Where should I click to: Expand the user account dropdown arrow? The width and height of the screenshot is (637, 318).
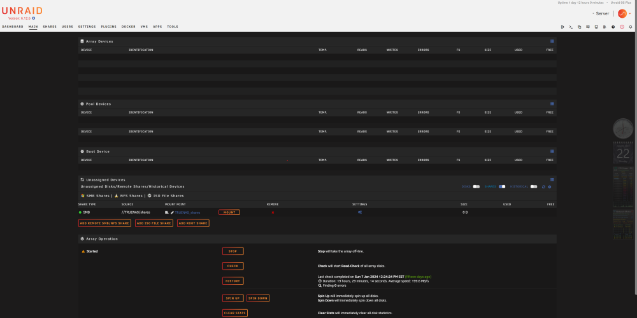click(630, 13)
